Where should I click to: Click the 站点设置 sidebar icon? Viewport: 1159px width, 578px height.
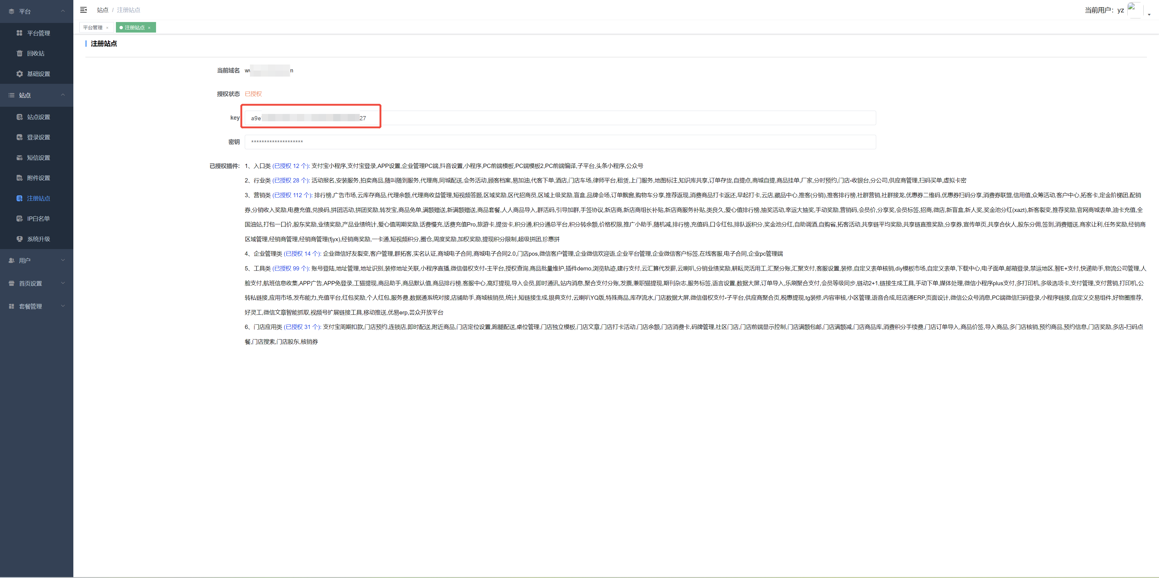[19, 117]
